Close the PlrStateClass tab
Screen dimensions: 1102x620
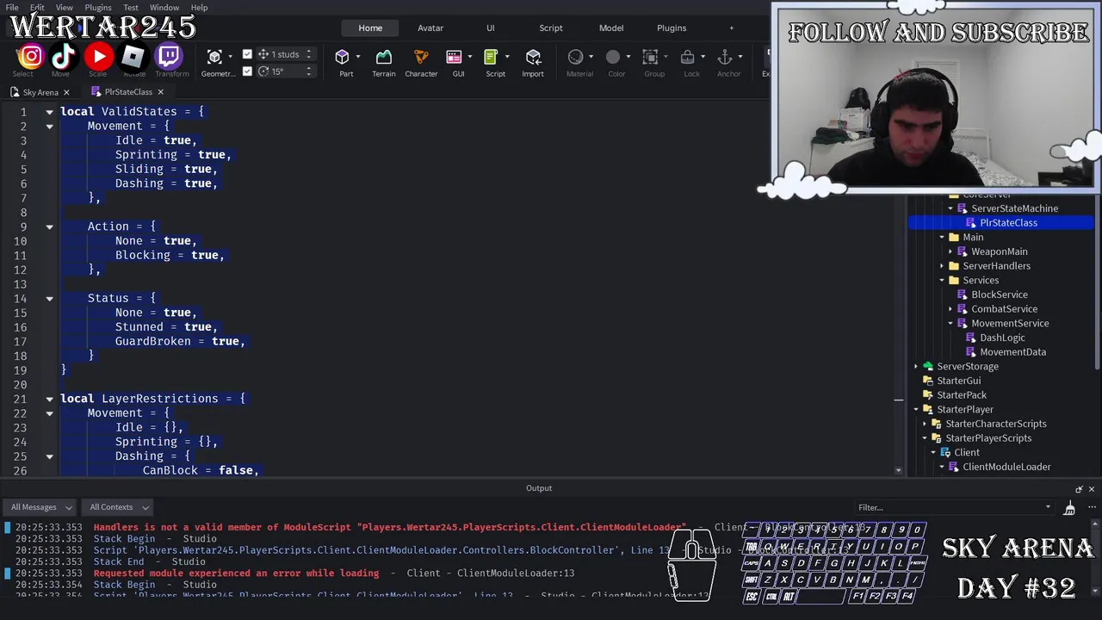160,92
